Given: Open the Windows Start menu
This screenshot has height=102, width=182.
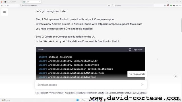Looking at the screenshot, I should 78,100.
